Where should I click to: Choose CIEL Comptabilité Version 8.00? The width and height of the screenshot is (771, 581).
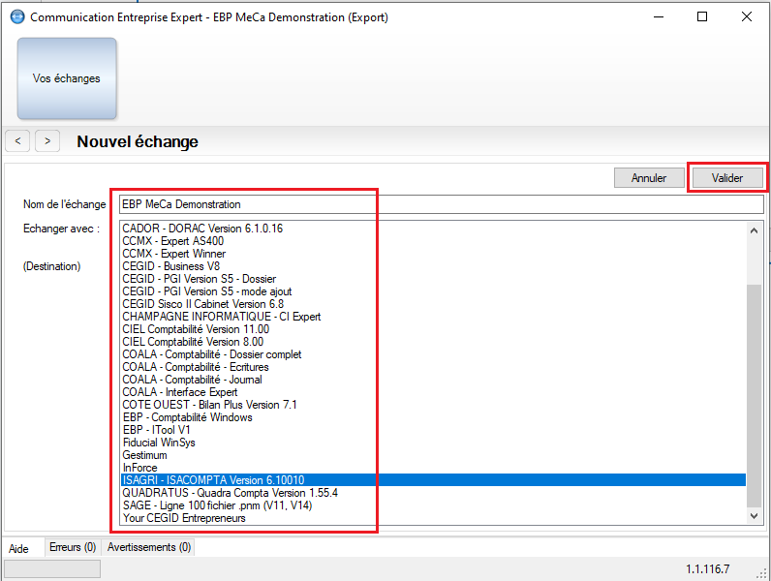pyautogui.click(x=433, y=342)
